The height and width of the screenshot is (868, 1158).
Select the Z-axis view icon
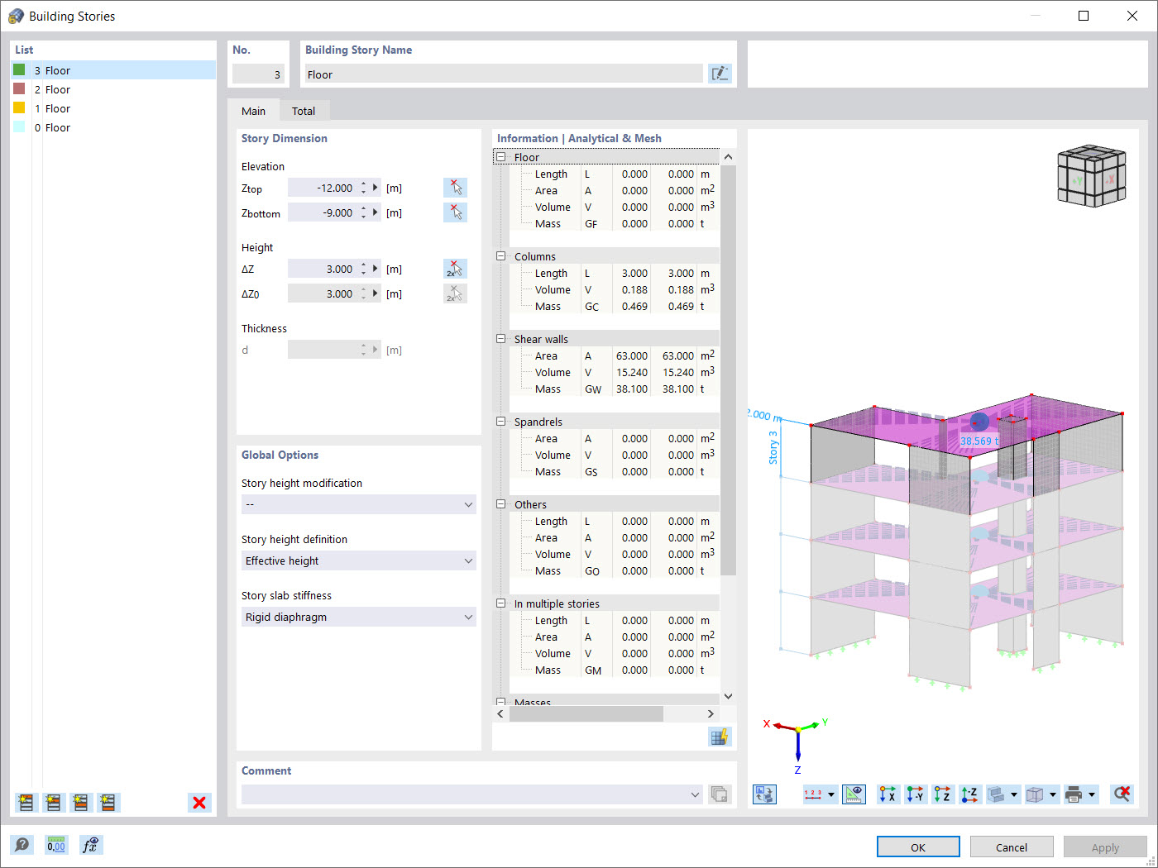[943, 794]
